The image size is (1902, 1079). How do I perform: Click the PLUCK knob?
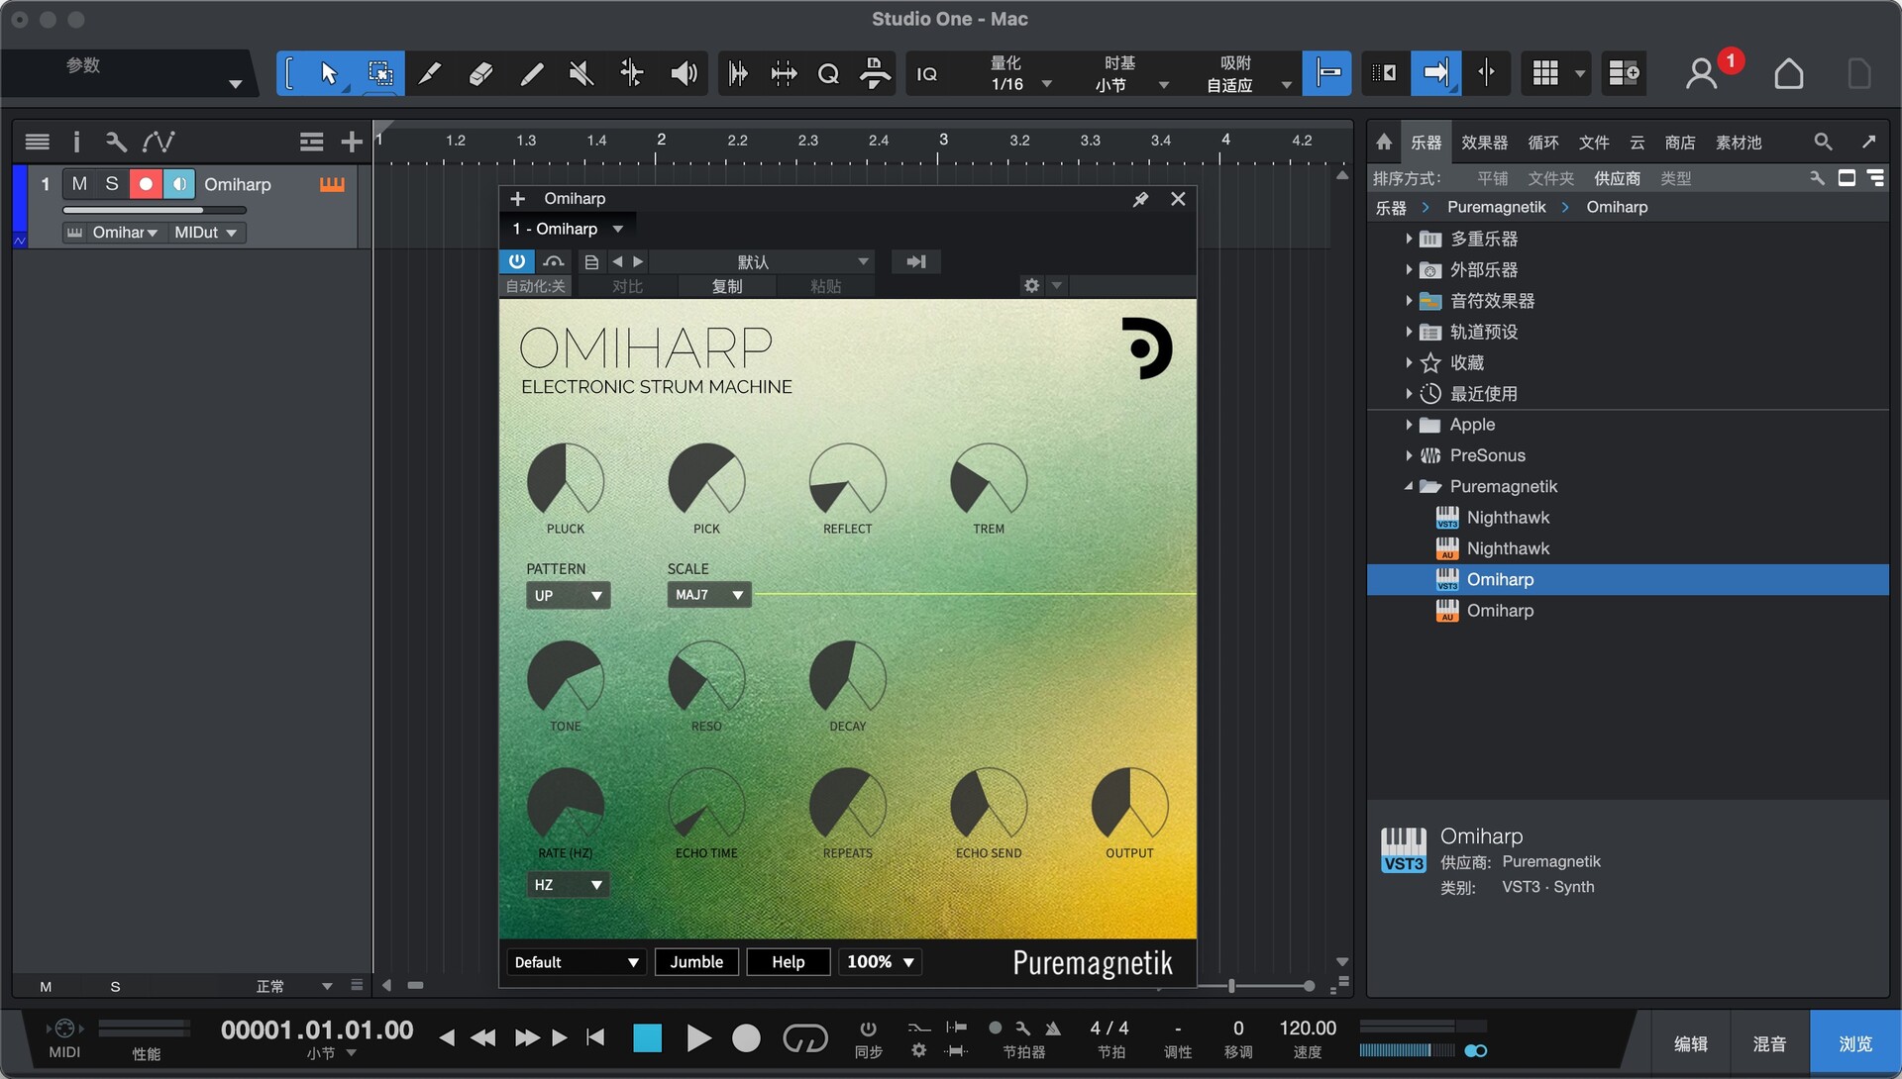(566, 481)
